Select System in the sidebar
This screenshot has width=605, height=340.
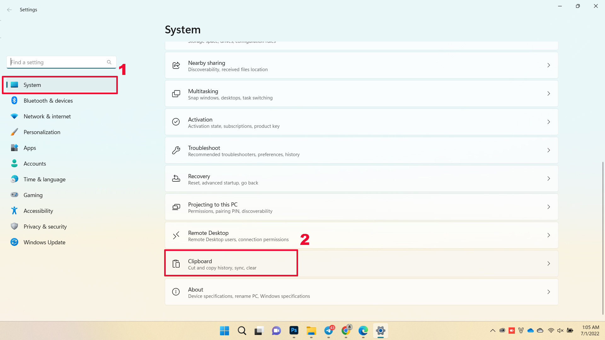pos(61,85)
